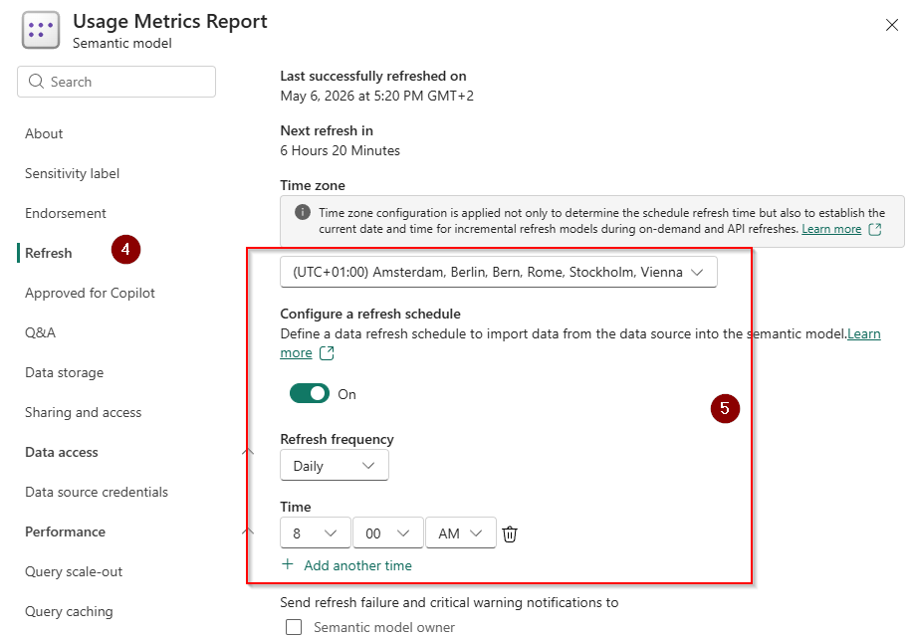Click the external link icon after refresh schedule 'more'
The image size is (913, 638).
327,352
